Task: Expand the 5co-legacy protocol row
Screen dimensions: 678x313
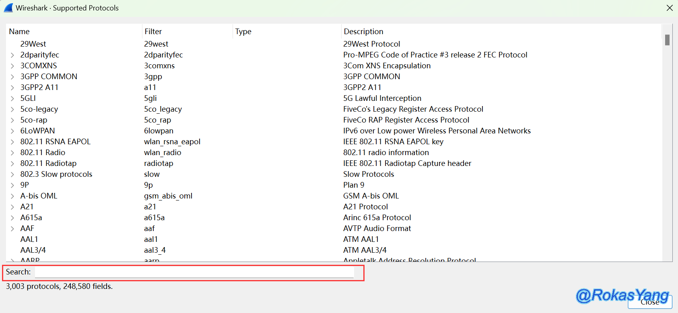Action: click(x=12, y=109)
